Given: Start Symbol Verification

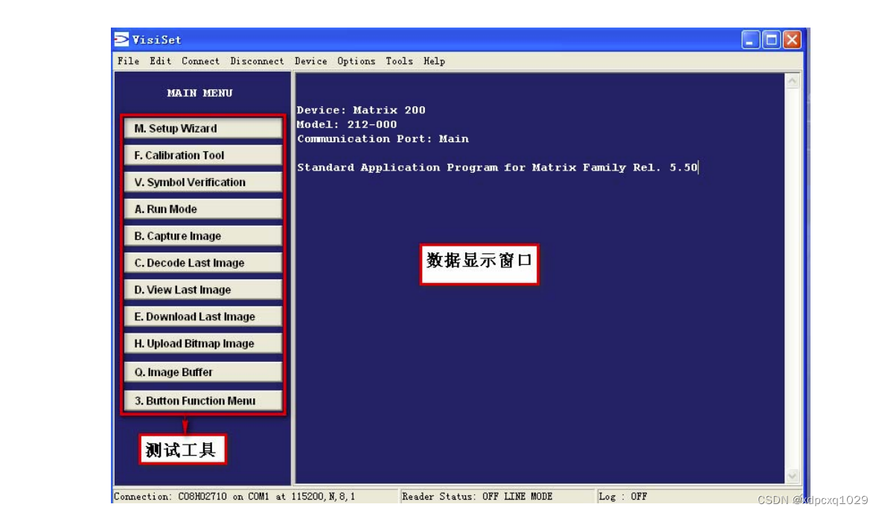Looking at the screenshot, I should pyautogui.click(x=202, y=182).
